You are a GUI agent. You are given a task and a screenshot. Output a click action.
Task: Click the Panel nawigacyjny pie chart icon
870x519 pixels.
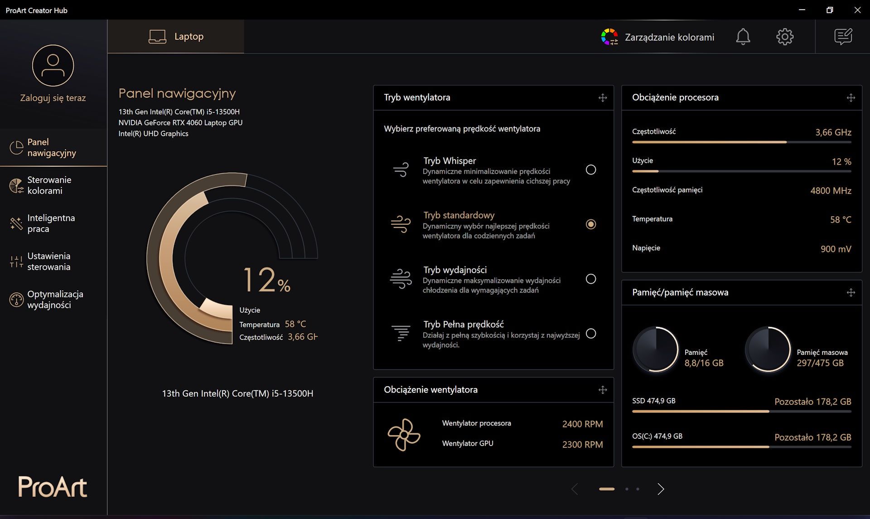[x=16, y=147]
